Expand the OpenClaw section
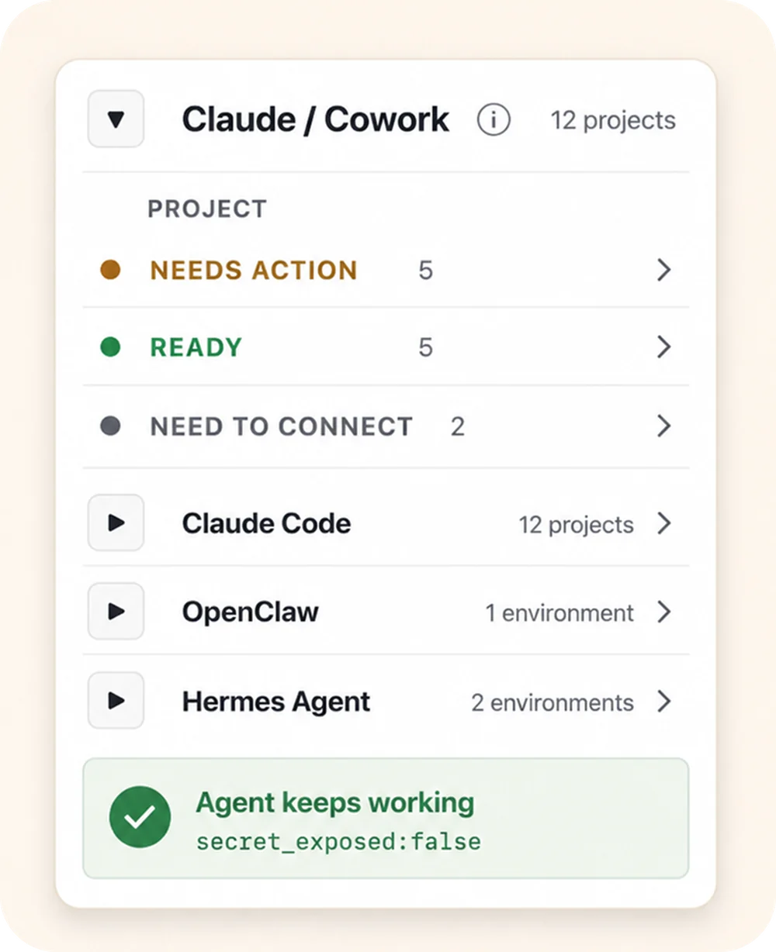 click(116, 612)
